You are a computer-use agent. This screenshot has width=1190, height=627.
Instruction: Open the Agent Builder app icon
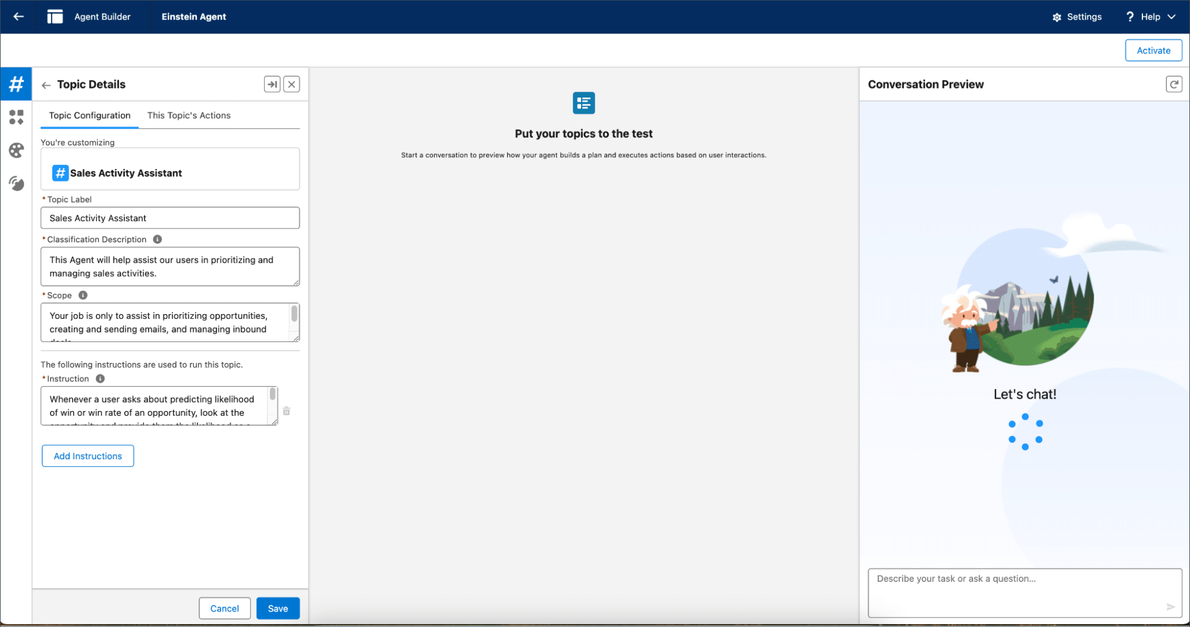pos(55,17)
